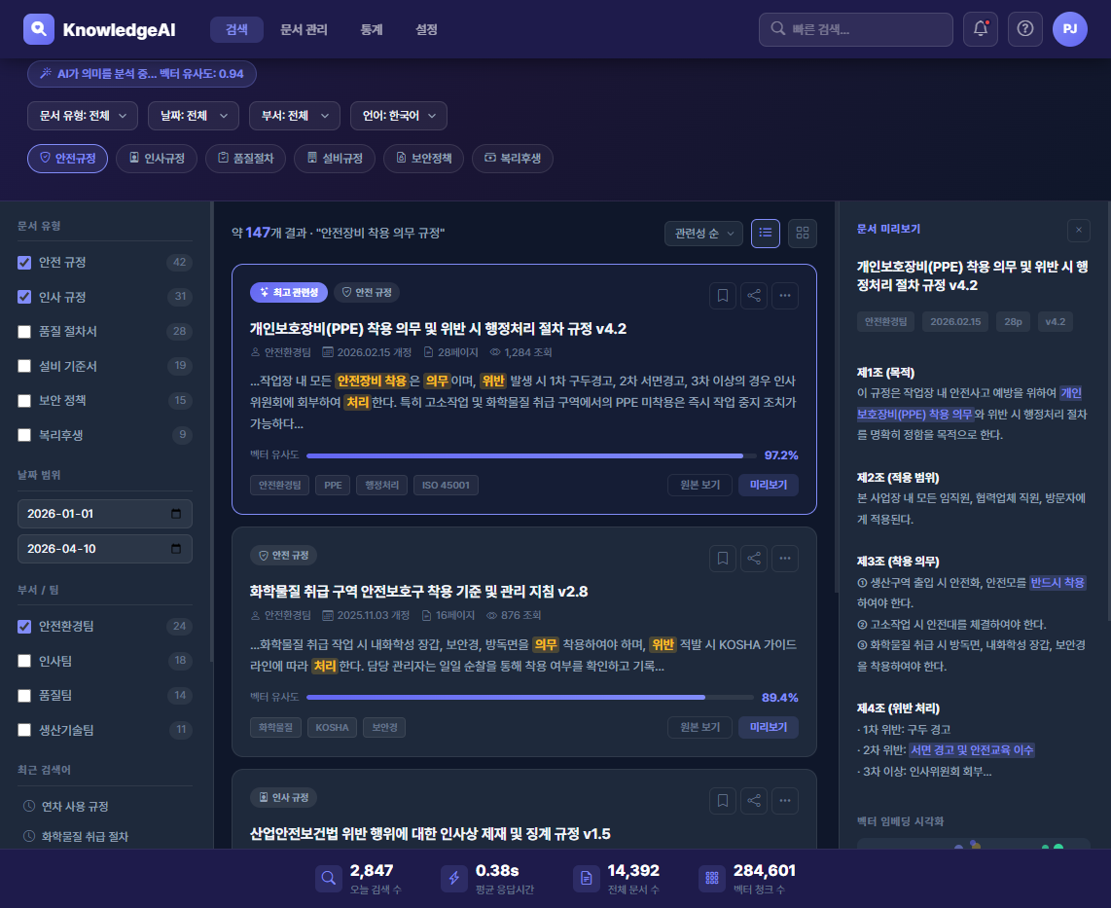This screenshot has height=908, width=1111.
Task: Open the 부서: 전체 dropdown
Action: pyautogui.click(x=295, y=116)
